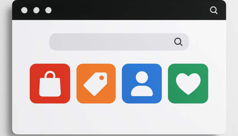This screenshot has height=136, width=238.
Task: Open the blue user profile tile
Action: click(x=142, y=84)
